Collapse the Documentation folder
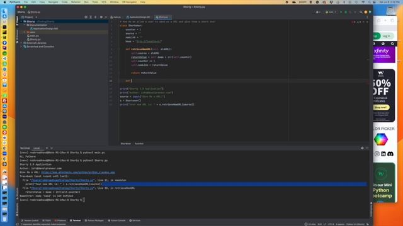 tap(25, 25)
